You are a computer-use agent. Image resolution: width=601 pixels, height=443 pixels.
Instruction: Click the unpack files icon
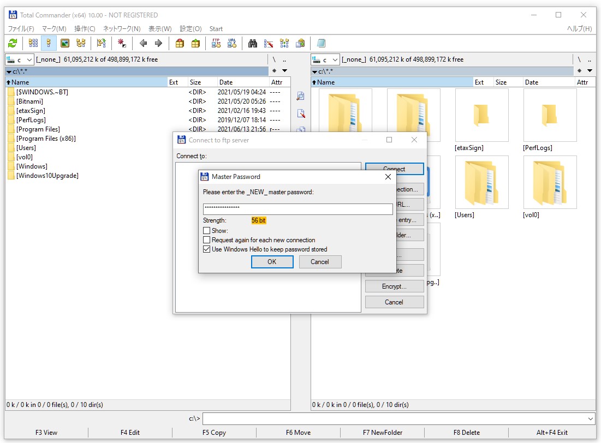[x=195, y=43]
